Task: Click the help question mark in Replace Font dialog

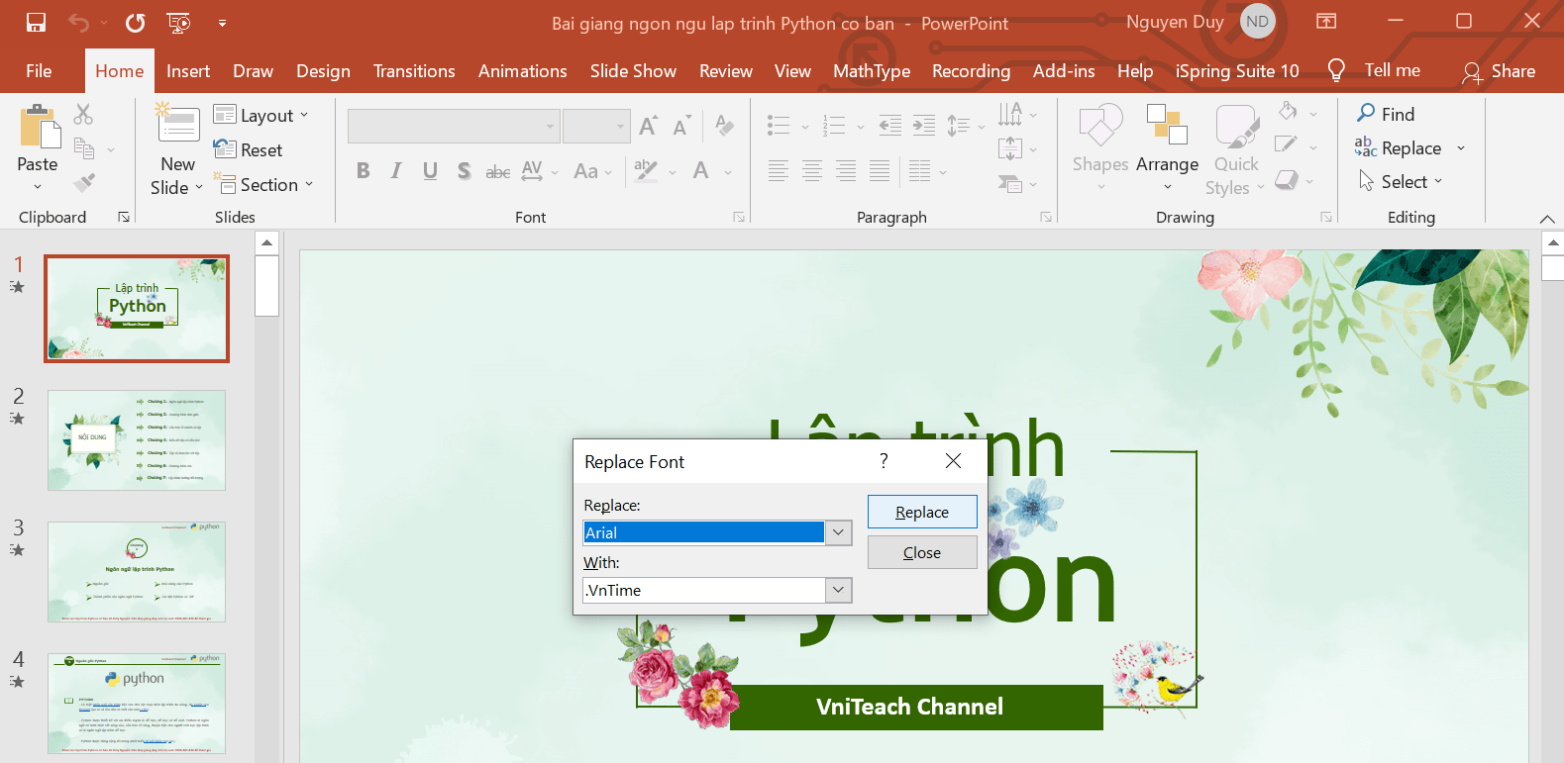Action: click(884, 460)
